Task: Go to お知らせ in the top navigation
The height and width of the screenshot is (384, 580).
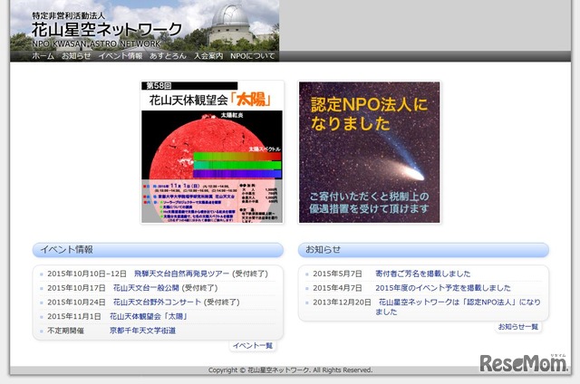Action: tap(76, 56)
